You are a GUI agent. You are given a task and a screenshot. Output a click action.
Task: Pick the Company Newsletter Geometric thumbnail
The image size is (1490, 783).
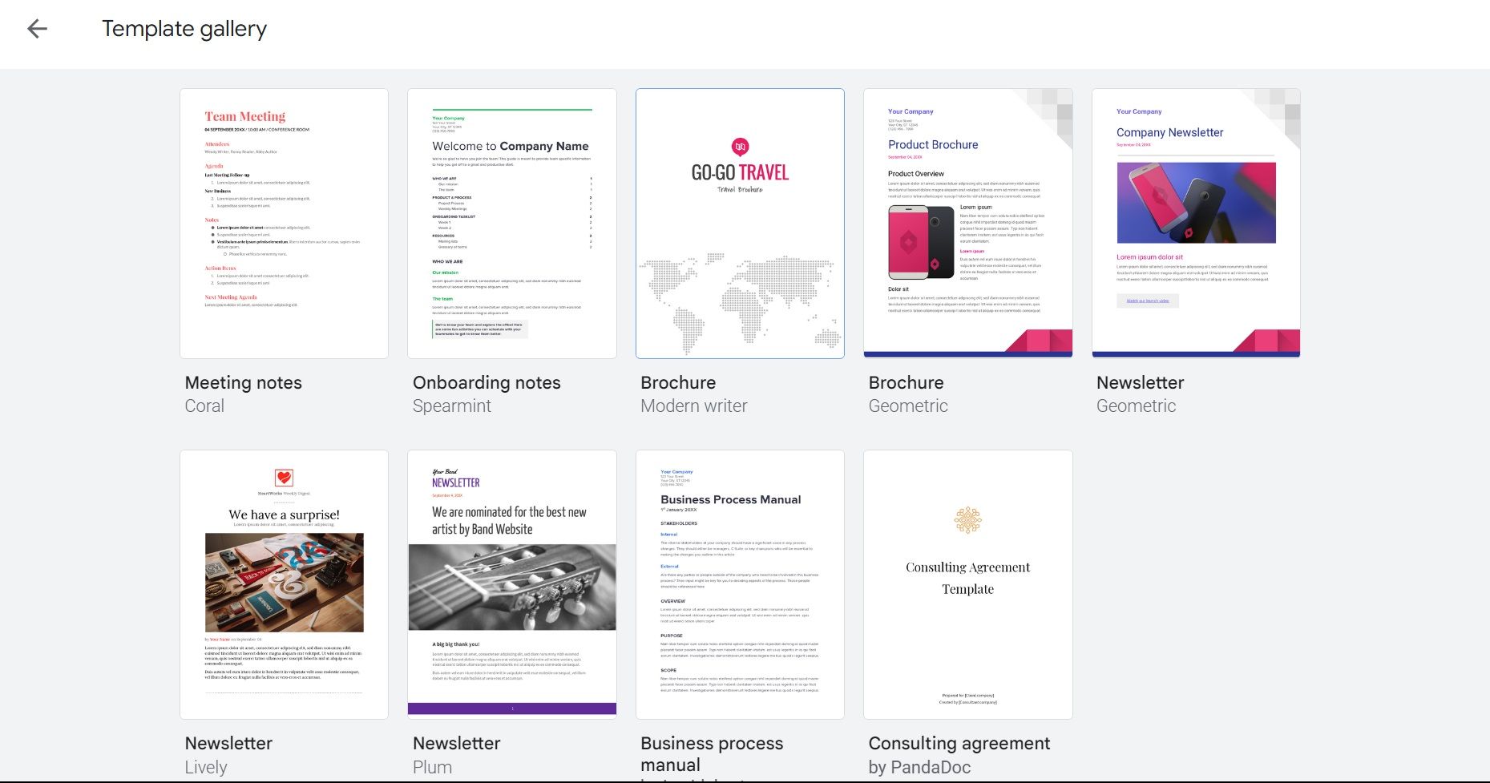coord(1196,224)
